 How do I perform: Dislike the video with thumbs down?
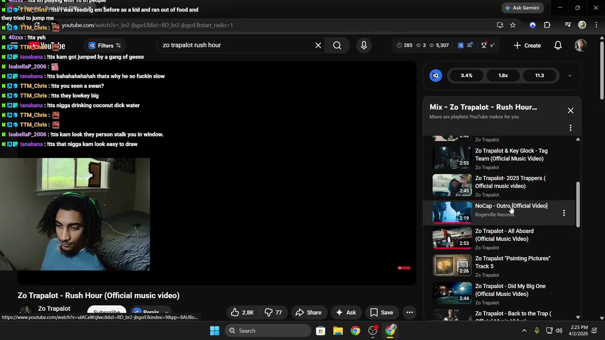273,312
